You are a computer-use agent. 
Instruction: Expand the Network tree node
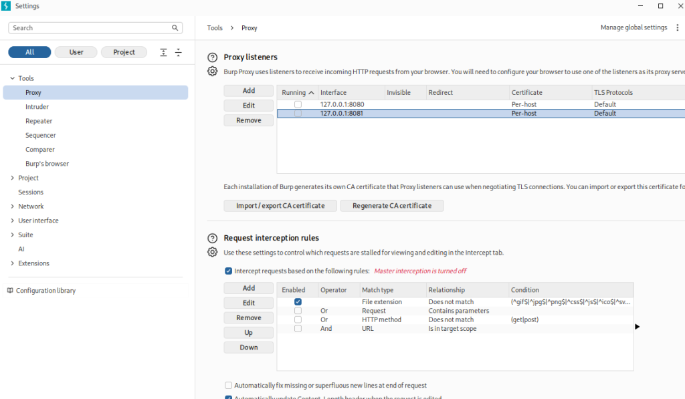pos(12,206)
